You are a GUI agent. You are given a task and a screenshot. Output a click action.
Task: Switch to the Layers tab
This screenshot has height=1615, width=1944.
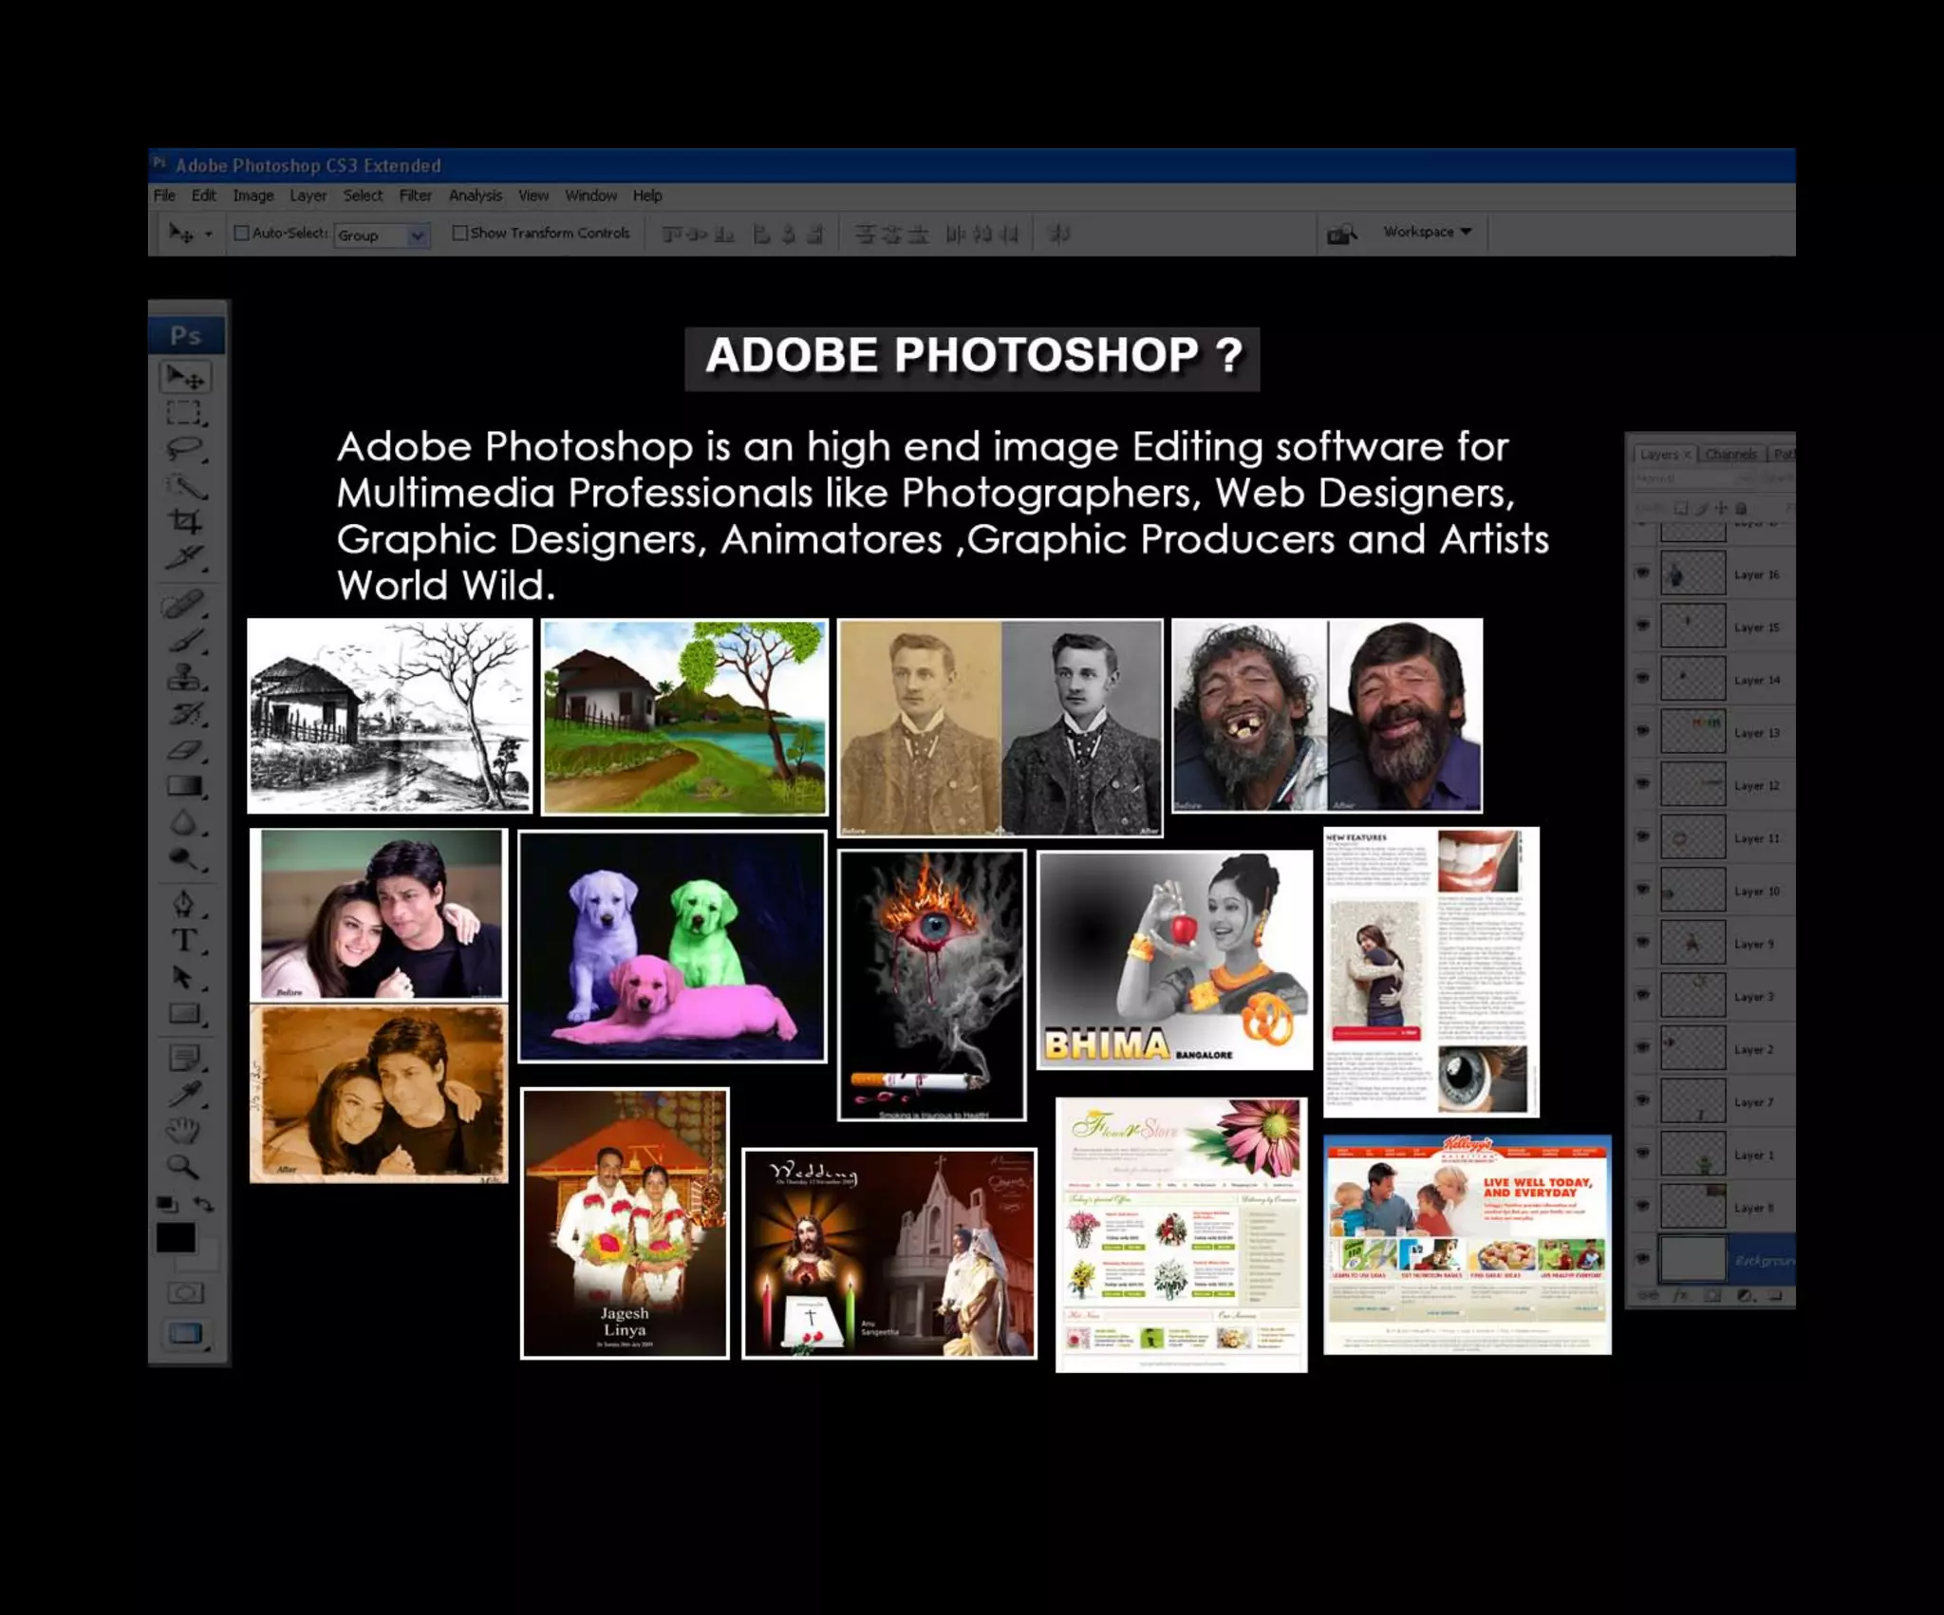pyautogui.click(x=1664, y=454)
